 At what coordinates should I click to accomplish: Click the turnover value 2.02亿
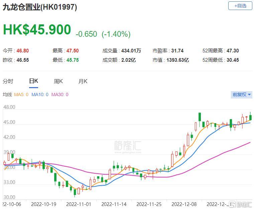coord(128,60)
